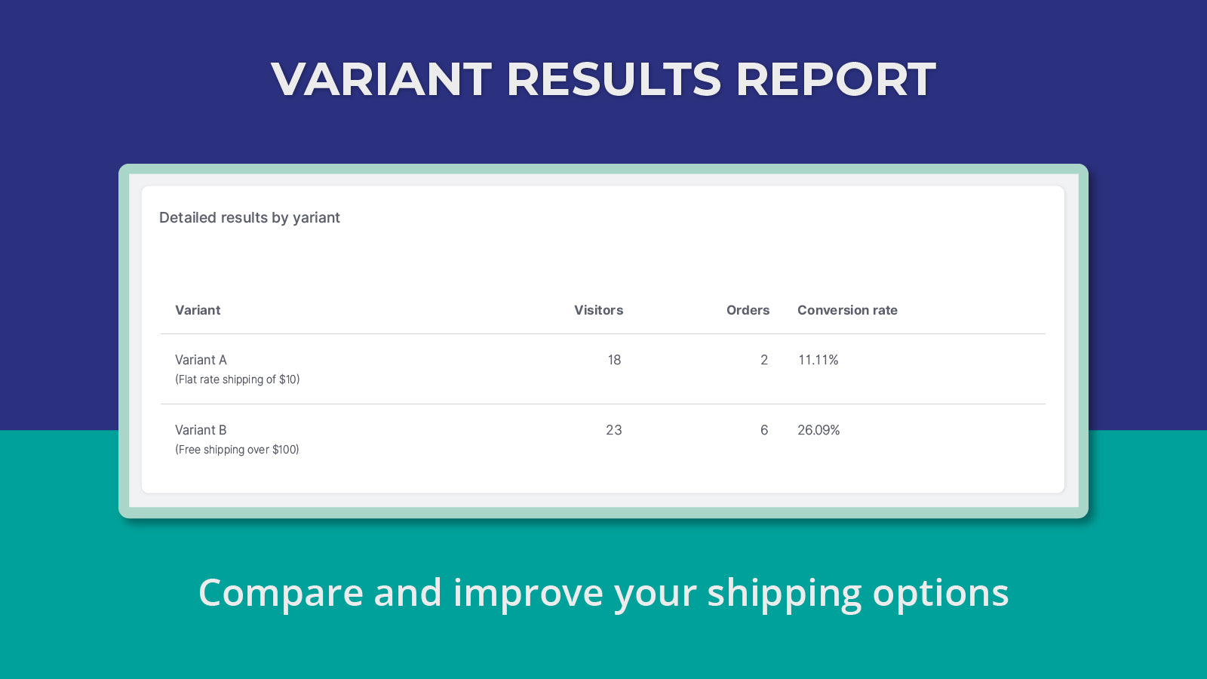The image size is (1207, 679).
Task: Select the Variant B row name
Action: point(201,430)
